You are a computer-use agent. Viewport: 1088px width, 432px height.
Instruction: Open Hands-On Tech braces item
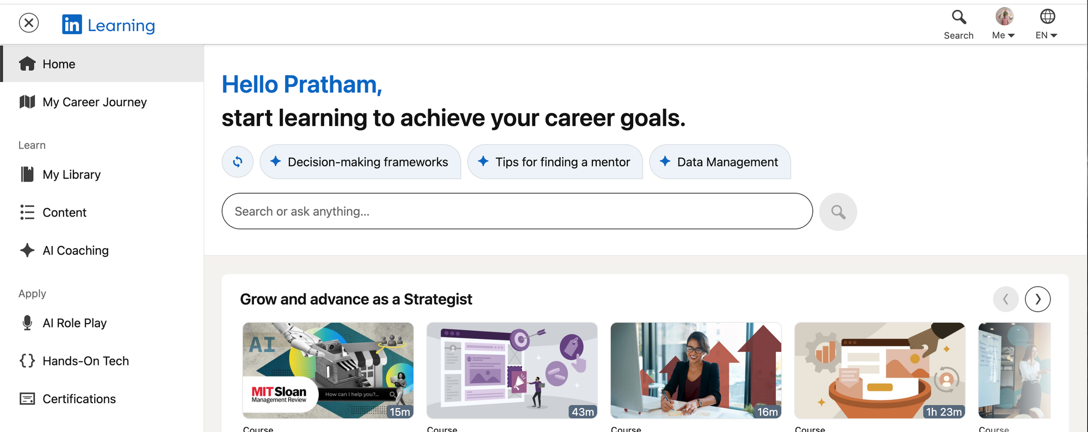coord(103,361)
